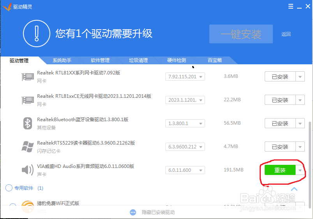Open version dropdown 6.3.9600.212
The height and width of the screenshot is (219, 313).
(185, 147)
